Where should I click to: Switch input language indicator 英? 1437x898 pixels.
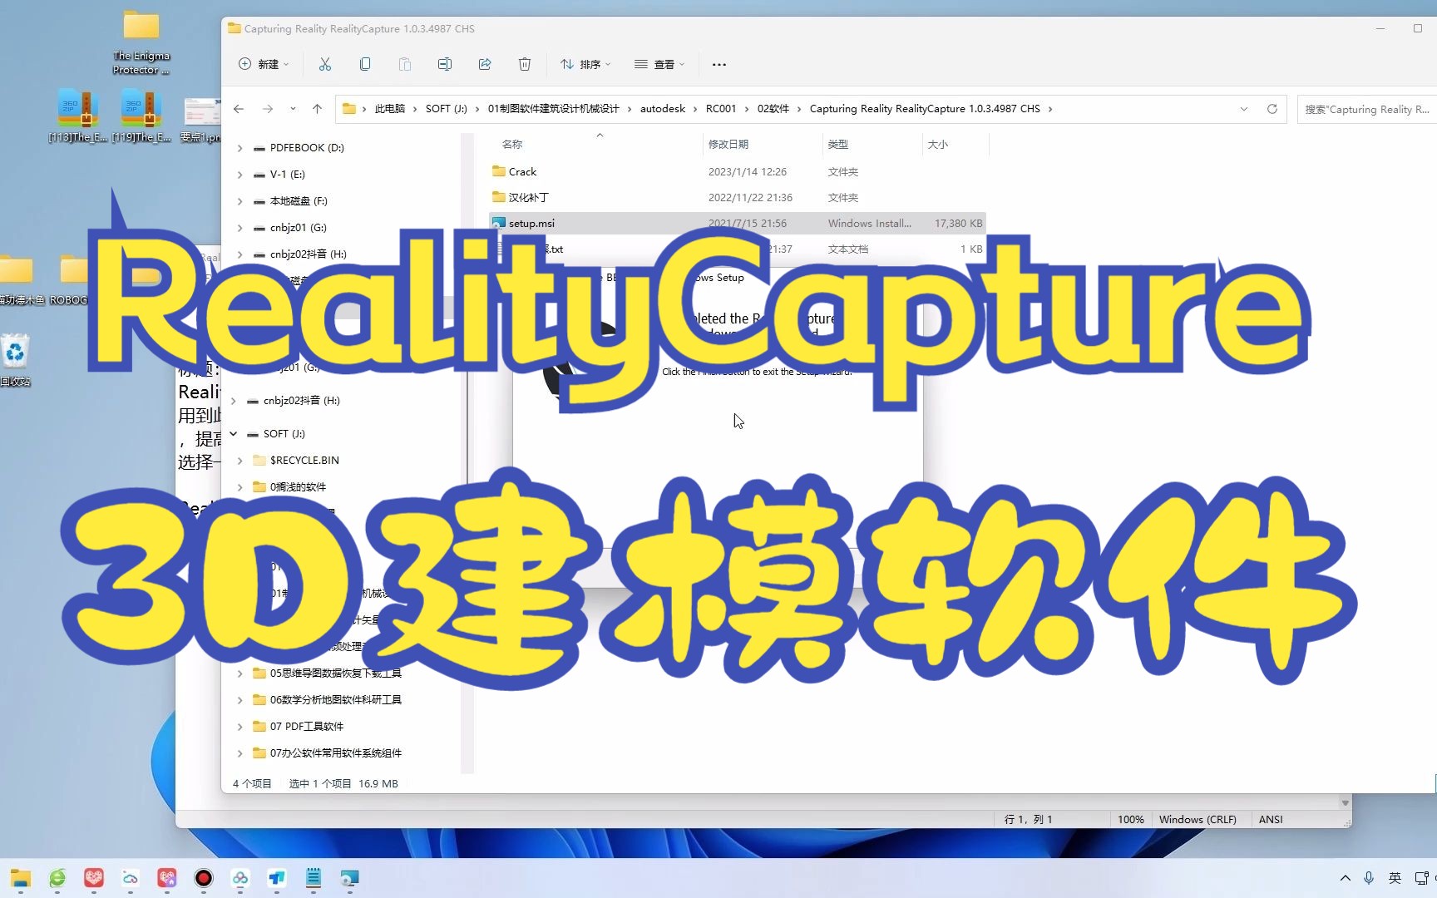1395,878
